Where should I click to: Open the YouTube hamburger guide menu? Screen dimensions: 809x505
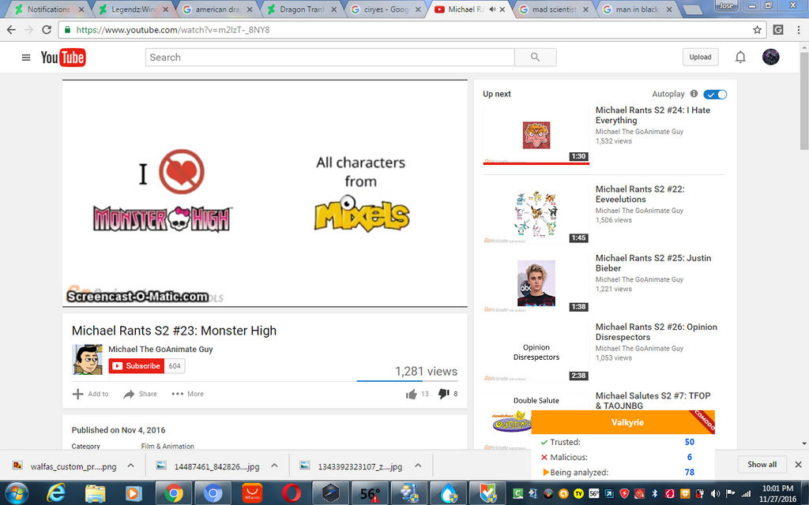point(26,57)
